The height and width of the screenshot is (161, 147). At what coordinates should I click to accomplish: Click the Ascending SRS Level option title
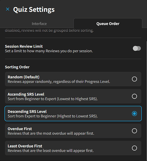(26, 94)
